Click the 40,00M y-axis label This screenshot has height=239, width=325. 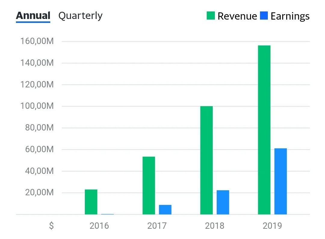click(x=39, y=171)
